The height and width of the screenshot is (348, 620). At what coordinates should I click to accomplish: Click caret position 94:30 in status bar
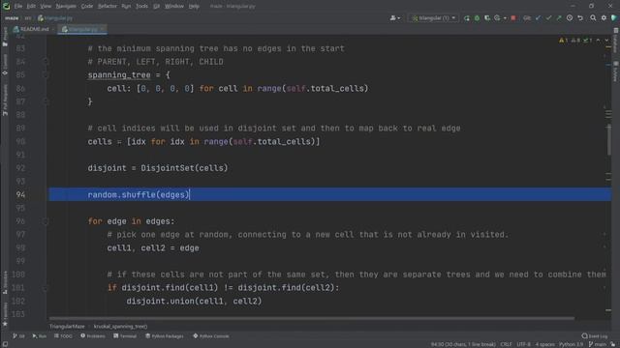463,344
